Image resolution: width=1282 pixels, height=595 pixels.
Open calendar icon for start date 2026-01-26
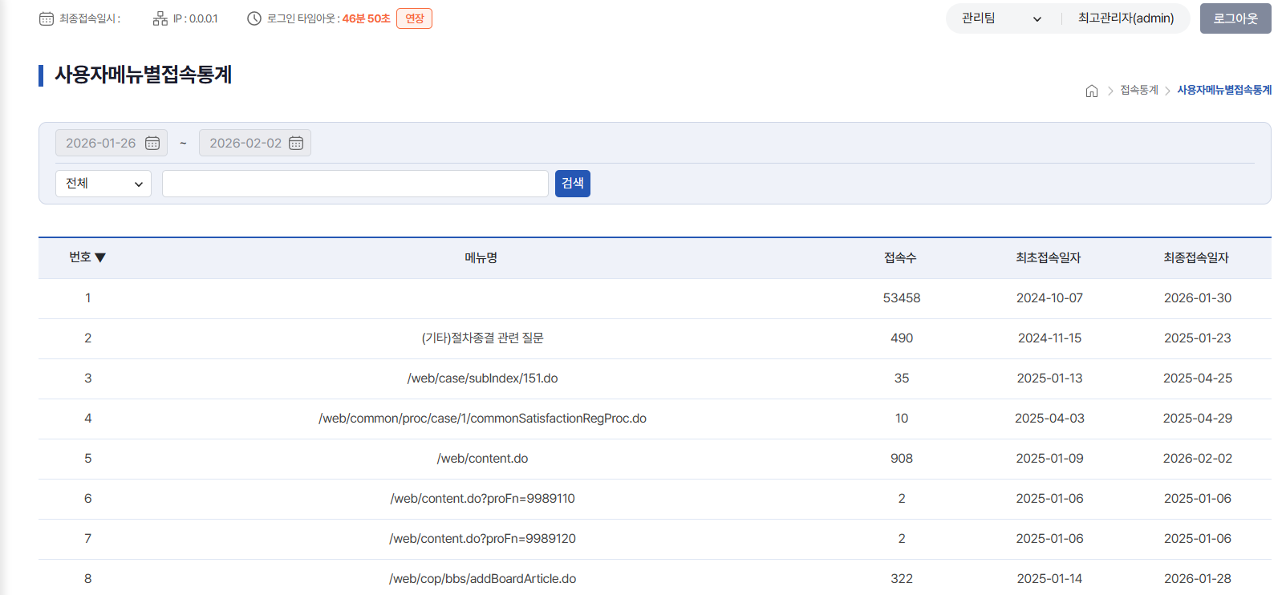(152, 143)
